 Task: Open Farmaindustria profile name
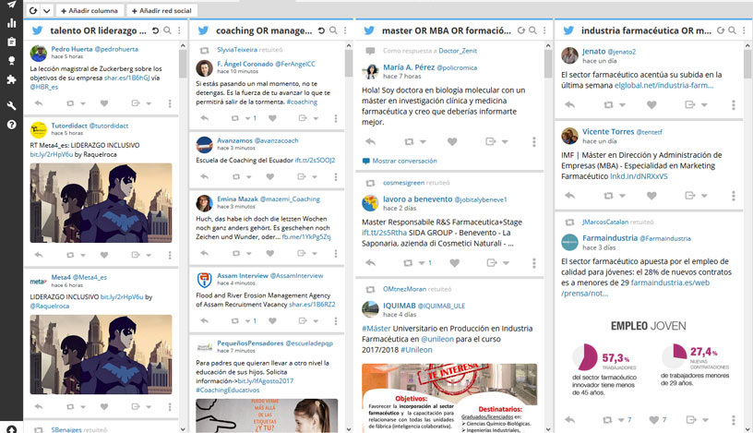coord(610,238)
